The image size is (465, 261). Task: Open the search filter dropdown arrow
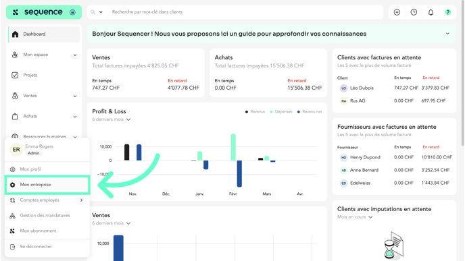101,12
